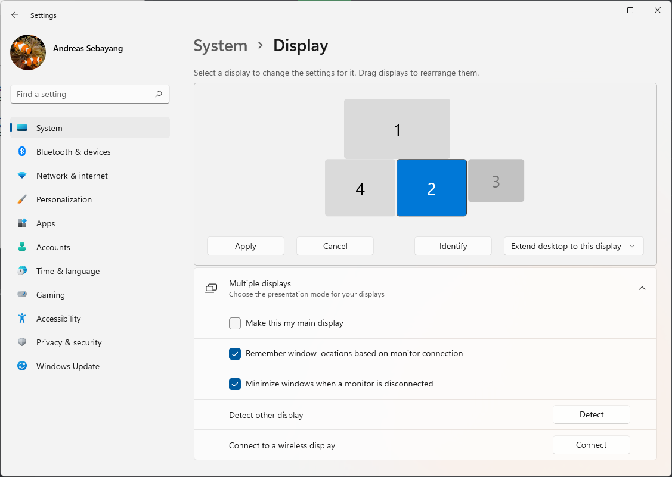Viewport: 672px width, 477px height.
Task: Open Time & language clock icon
Action: click(22, 271)
